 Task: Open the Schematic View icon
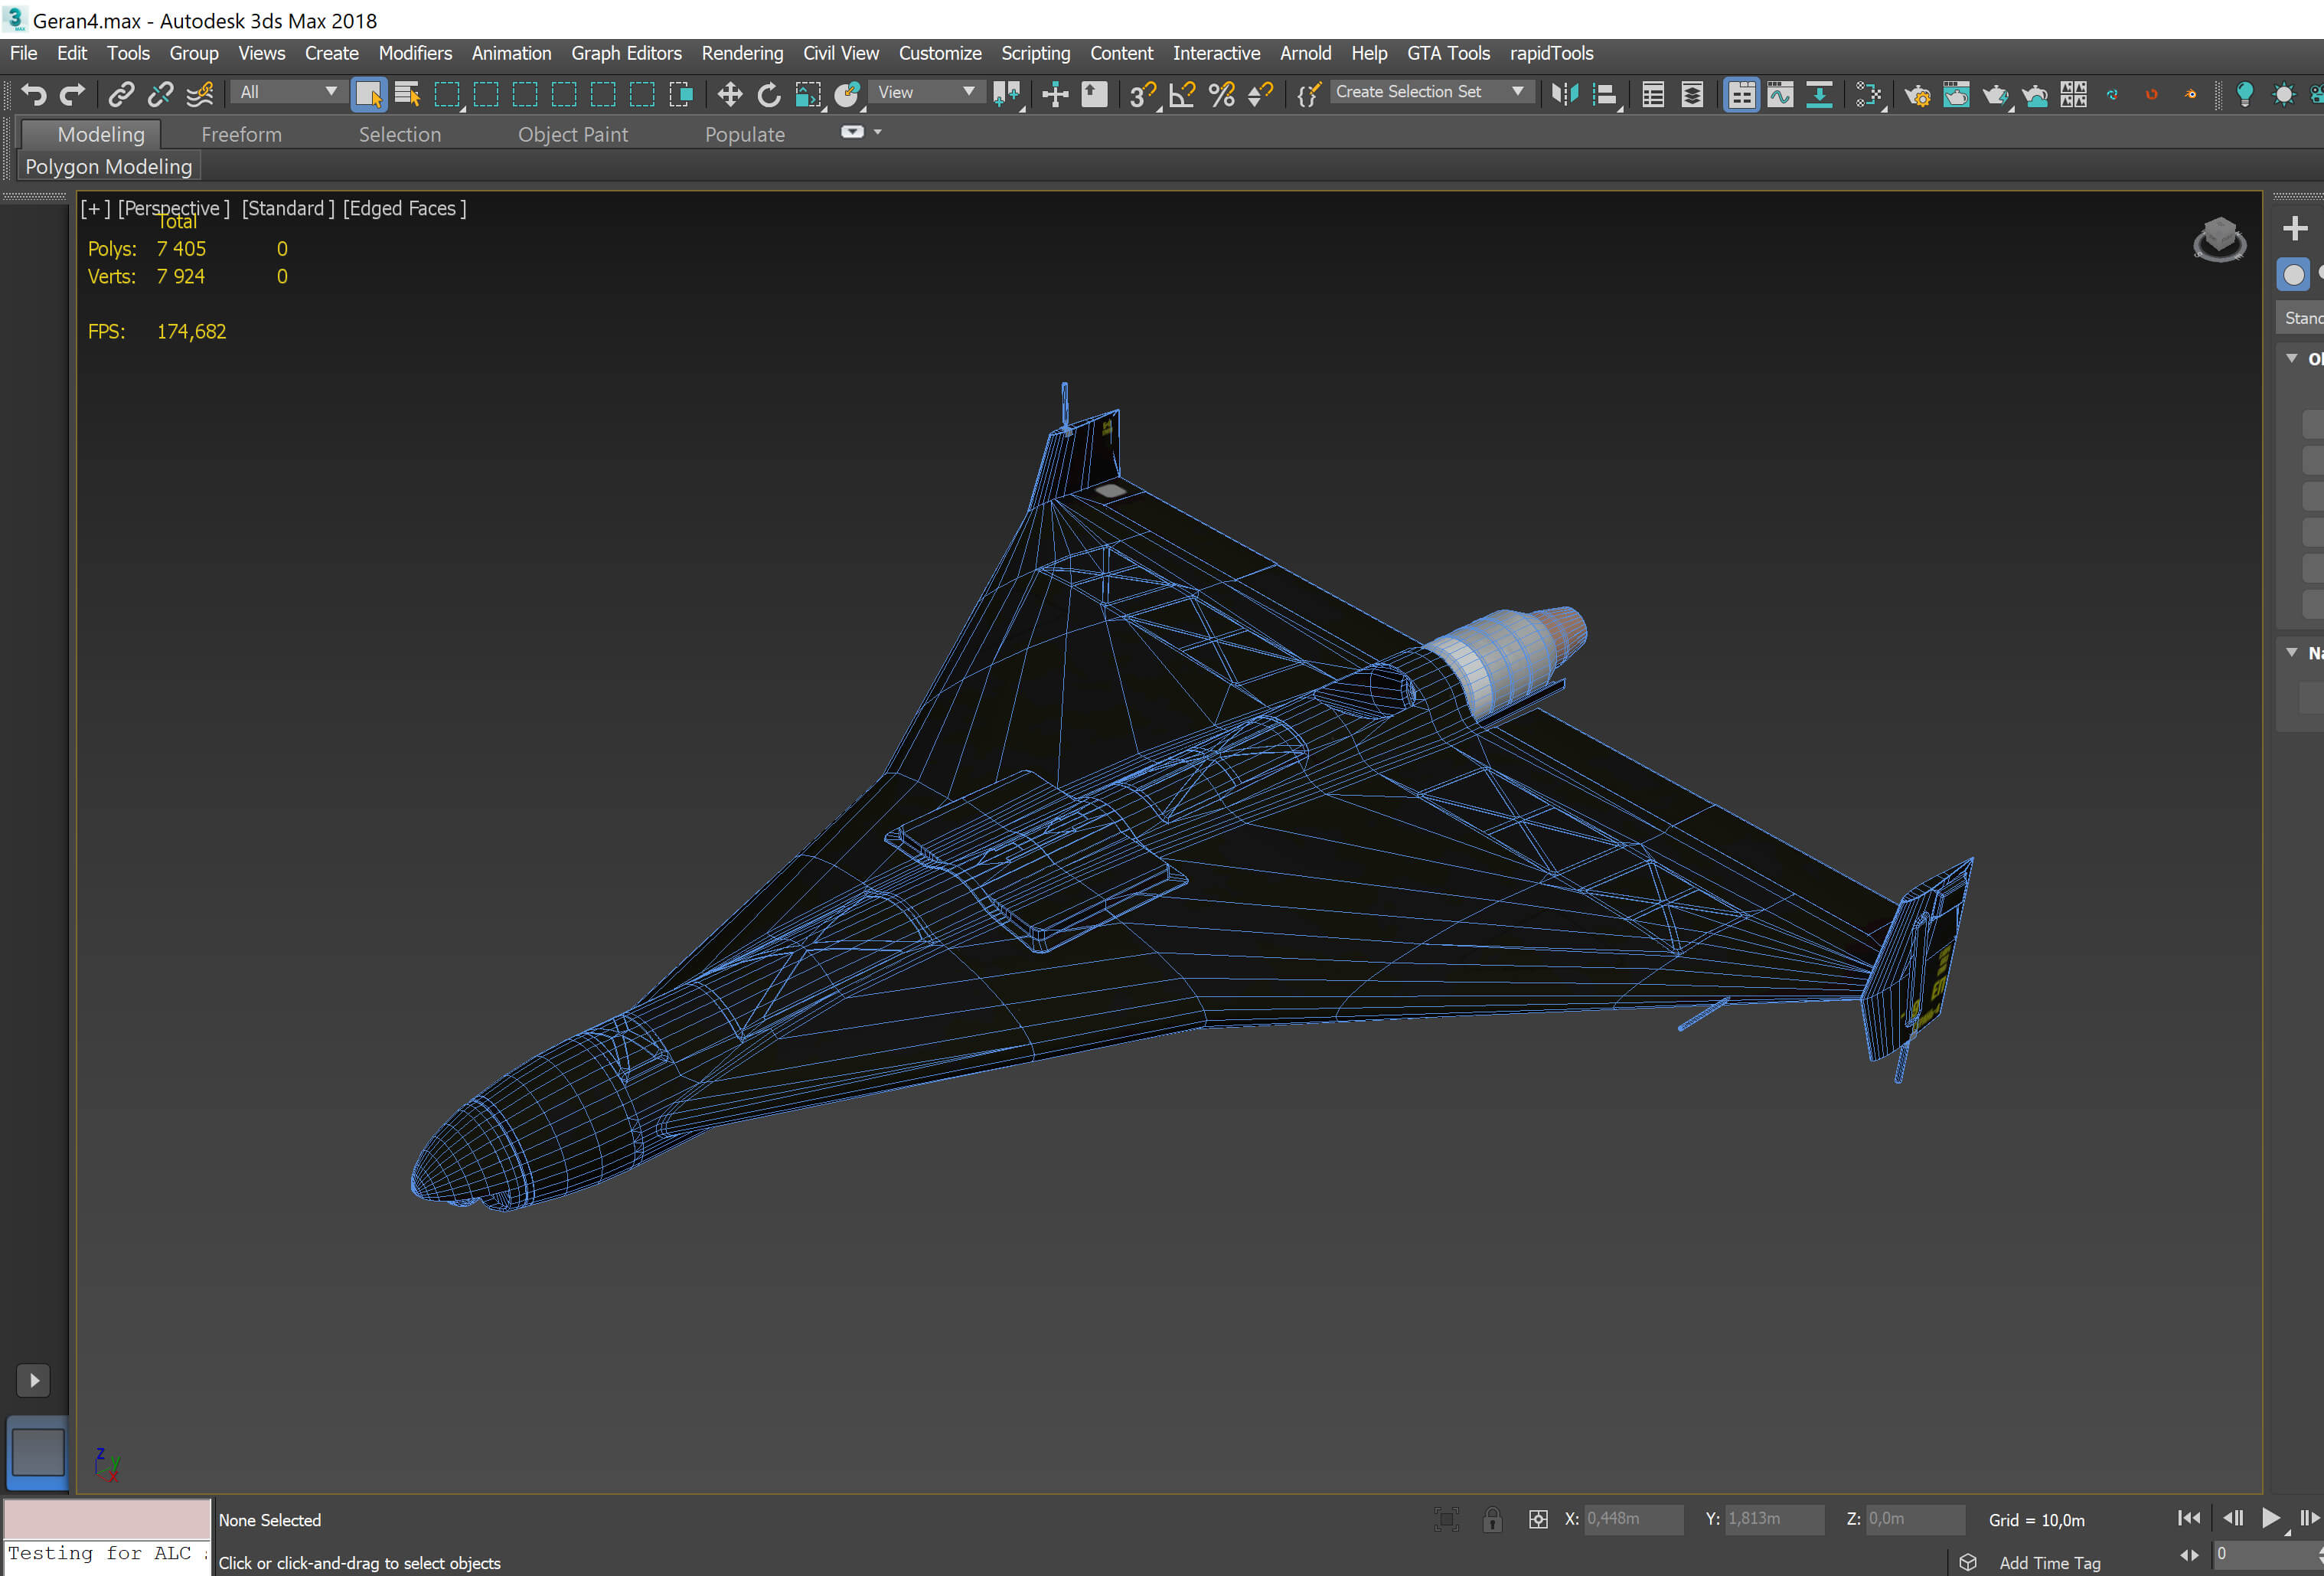1819,94
